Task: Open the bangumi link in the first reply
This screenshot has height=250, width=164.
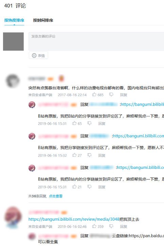Action: pos(142,105)
